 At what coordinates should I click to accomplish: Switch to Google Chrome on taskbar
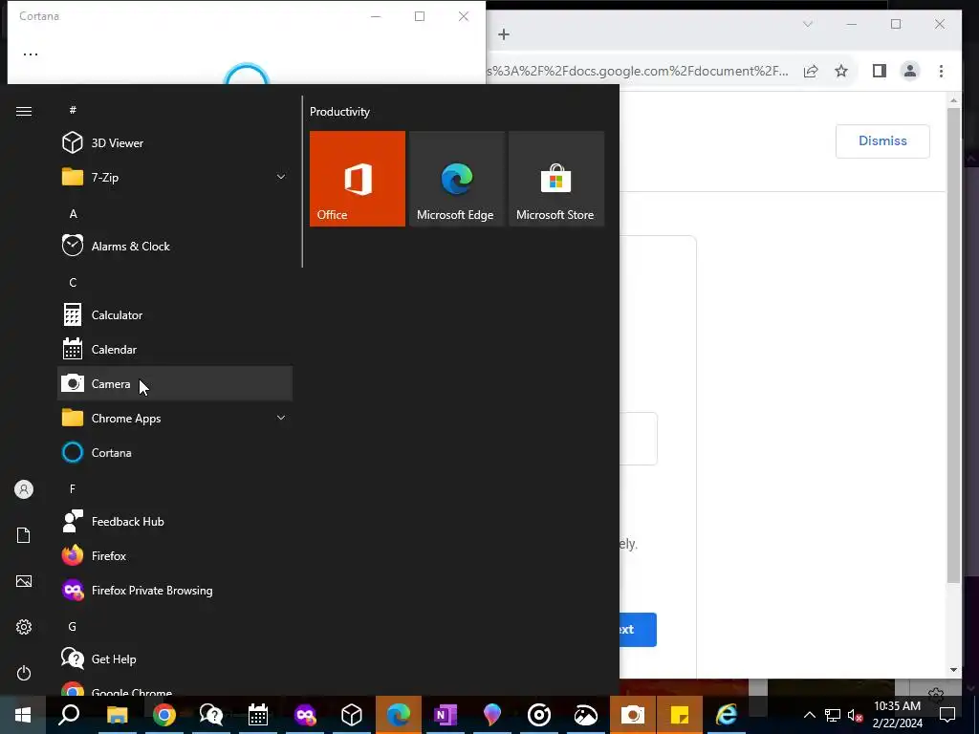[163, 715]
